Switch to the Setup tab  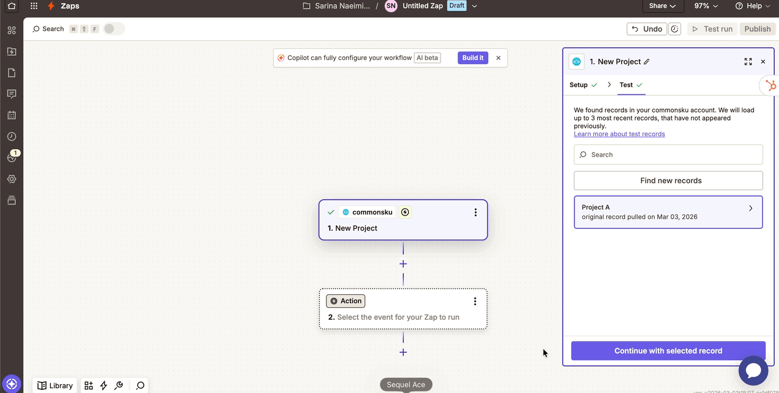click(578, 84)
